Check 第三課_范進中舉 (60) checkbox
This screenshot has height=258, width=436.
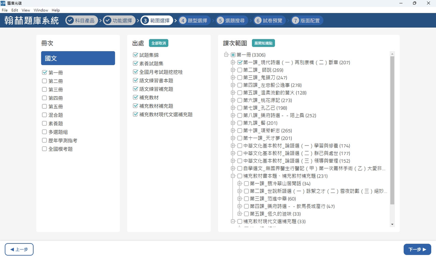pos(246,199)
